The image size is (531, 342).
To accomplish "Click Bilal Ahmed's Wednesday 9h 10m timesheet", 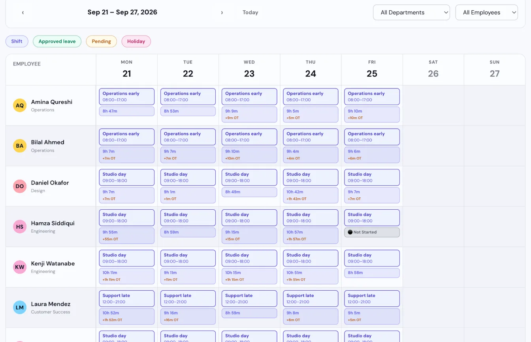I will coord(249,155).
